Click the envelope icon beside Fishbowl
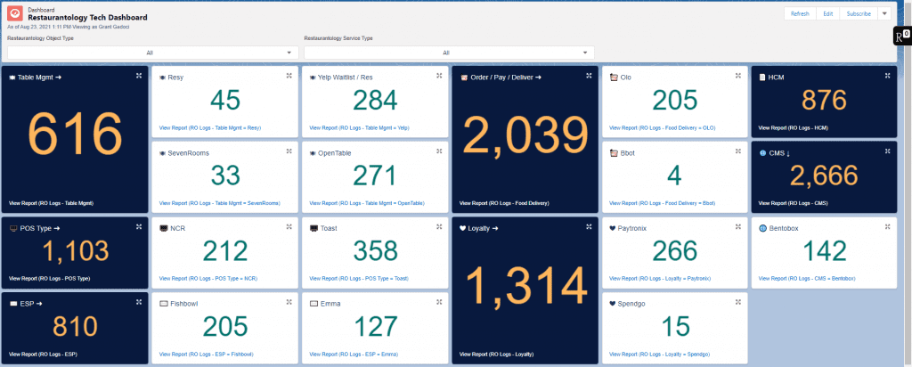912x367 pixels. pyautogui.click(x=163, y=304)
